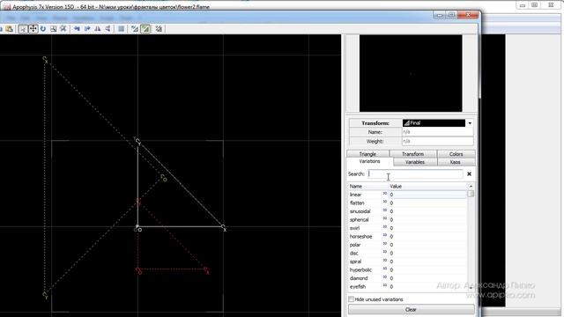Click the white triangle X vertex handle
564x317 pixels.
click(x=223, y=227)
